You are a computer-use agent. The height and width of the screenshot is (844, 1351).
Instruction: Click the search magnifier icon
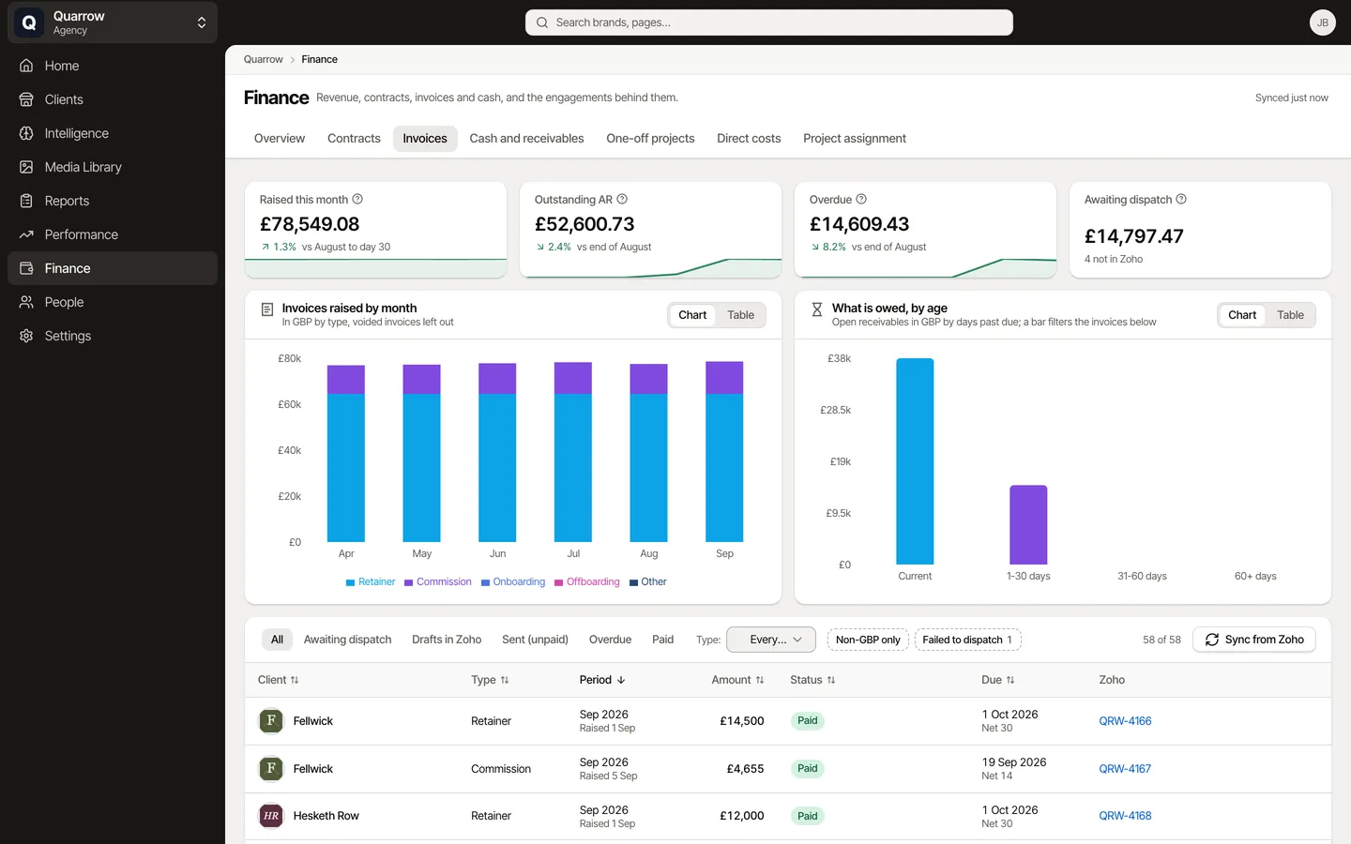[542, 23]
